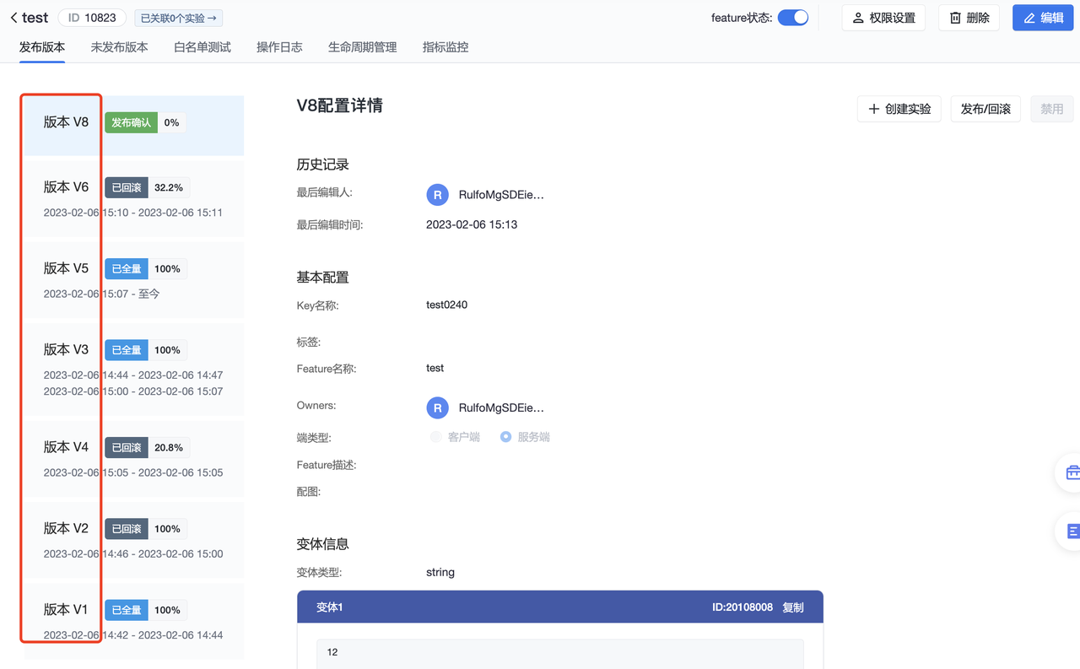Image resolution: width=1080 pixels, height=669 pixels.
Task: Click the Key name value test0240
Action: pyautogui.click(x=446, y=305)
